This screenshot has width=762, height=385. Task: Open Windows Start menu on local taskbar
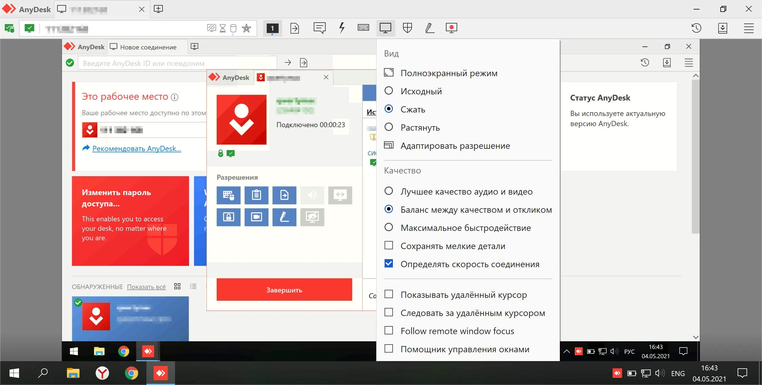(x=14, y=373)
